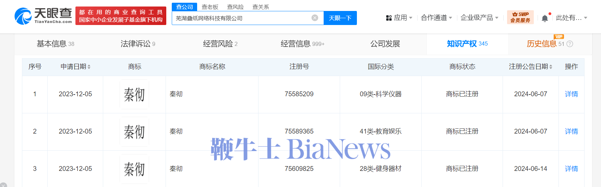Image resolution: width=601 pixels, height=187 pixels.
Task: Select the 查老板 search tab
Action: pos(210,7)
